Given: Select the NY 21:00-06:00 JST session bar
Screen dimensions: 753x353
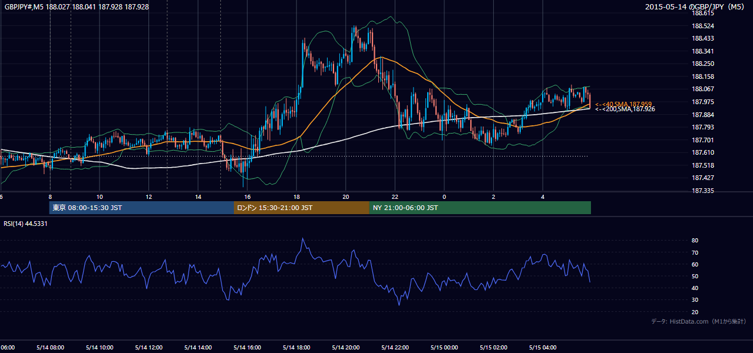Looking at the screenshot, I should coord(480,208).
